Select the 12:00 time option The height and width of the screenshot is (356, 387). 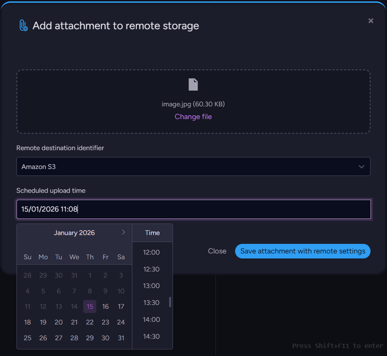151,252
